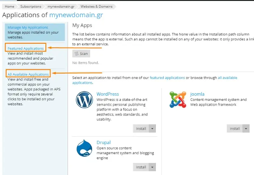Click 'Open source content management system' description

(125, 153)
